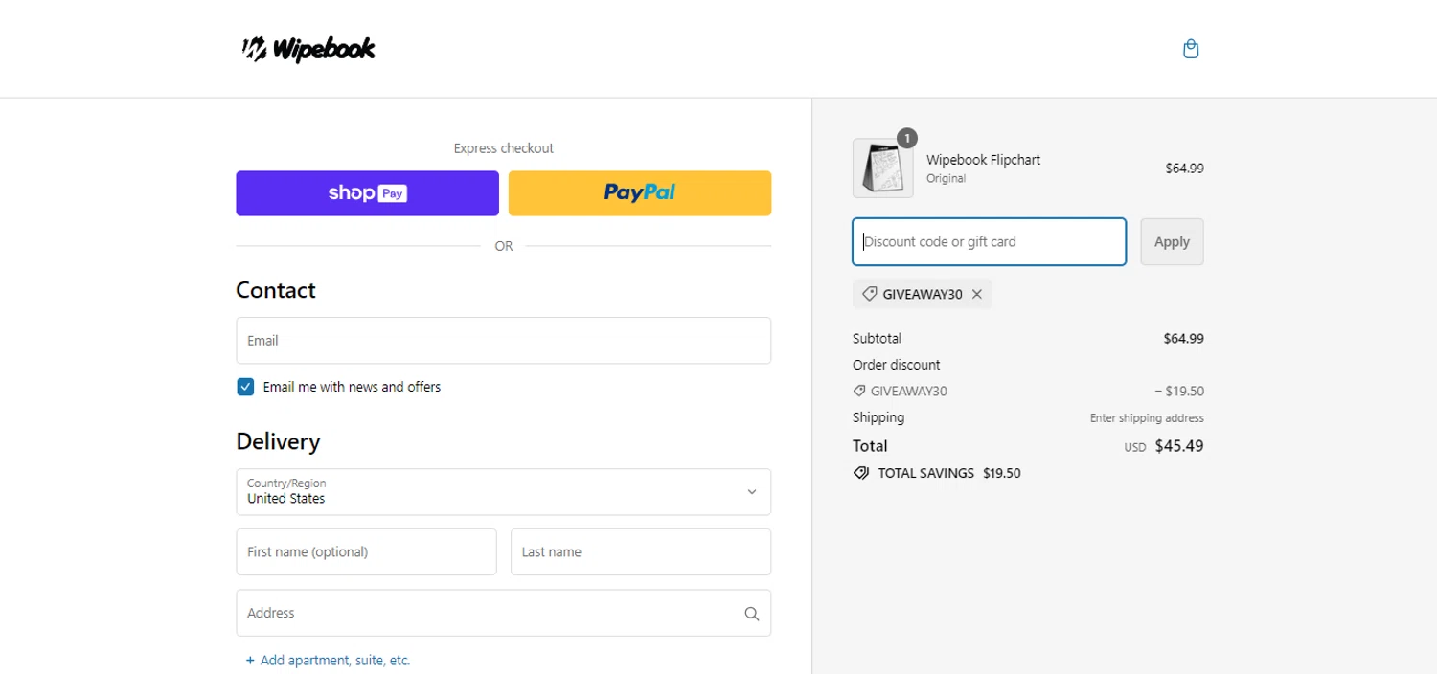
Task: Click the Contact section heading
Action: tap(276, 290)
